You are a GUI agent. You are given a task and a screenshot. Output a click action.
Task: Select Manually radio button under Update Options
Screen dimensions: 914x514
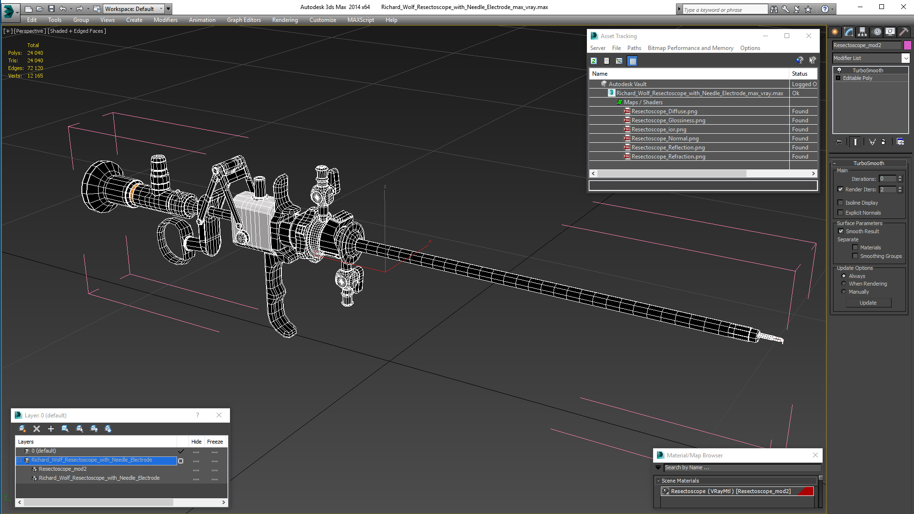pyautogui.click(x=844, y=292)
